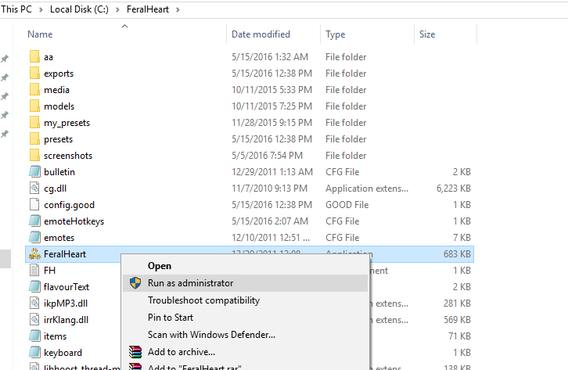The width and height of the screenshot is (568, 370).
Task: Select the models folder icon
Action: click(34, 106)
